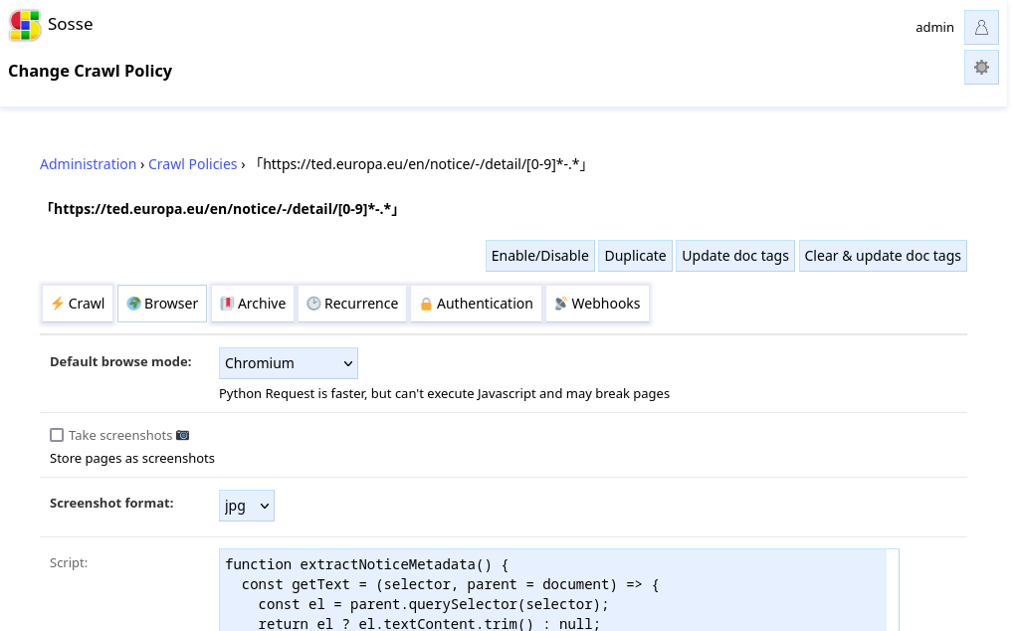1019x631 pixels.
Task: Open the user profile icon button
Action: click(x=981, y=27)
